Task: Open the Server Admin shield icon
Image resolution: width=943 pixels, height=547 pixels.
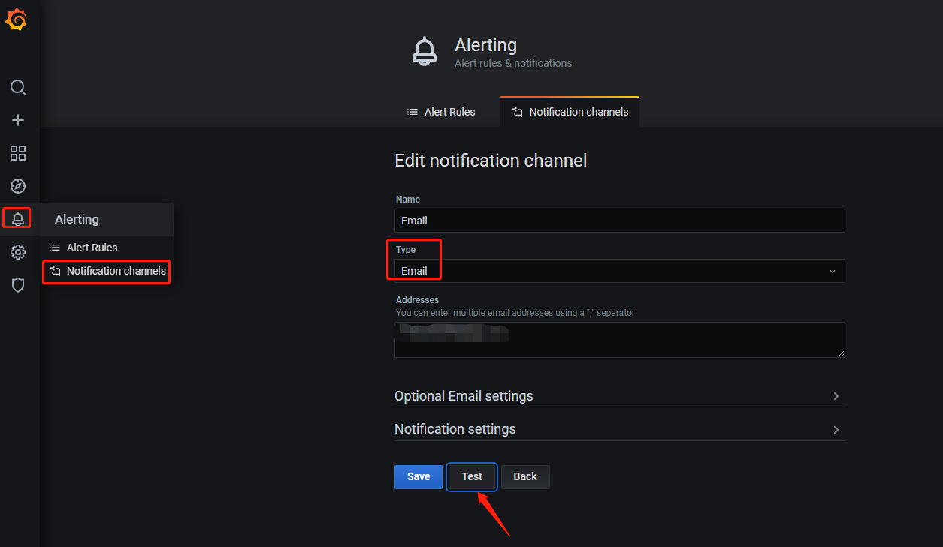Action: pyautogui.click(x=18, y=285)
